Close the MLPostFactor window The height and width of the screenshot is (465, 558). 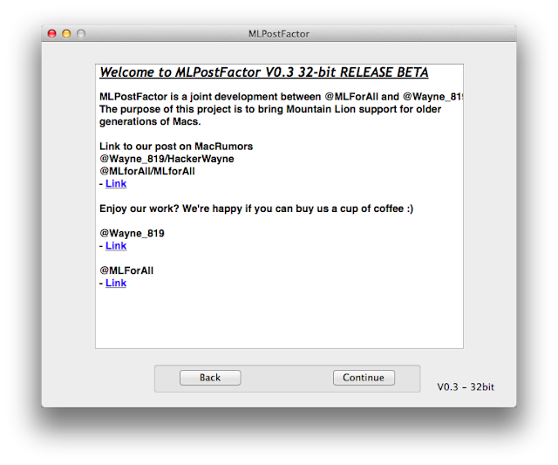pos(52,34)
